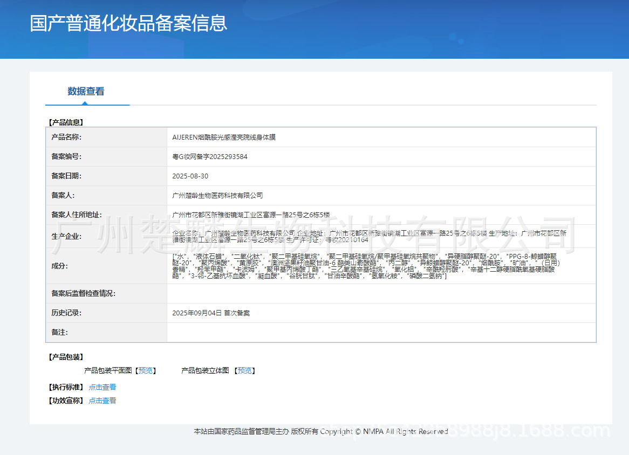Image resolution: width=629 pixels, height=455 pixels.
Task: Open 点击查看 link beside 功效宣称
Action: click(102, 401)
